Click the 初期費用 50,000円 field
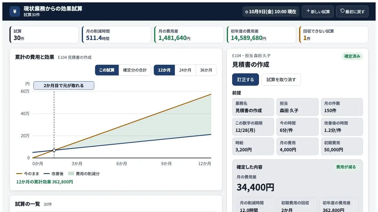Screen dimensions: 378x212 click(342, 146)
